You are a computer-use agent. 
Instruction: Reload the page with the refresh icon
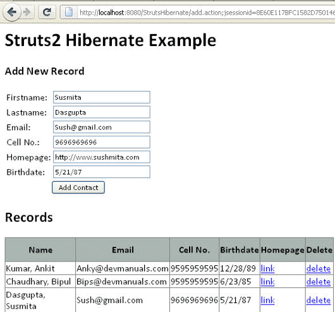47,12
